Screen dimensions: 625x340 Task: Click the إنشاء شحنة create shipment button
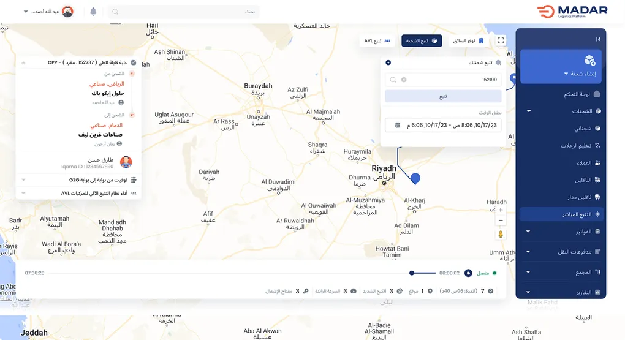[x=561, y=67]
